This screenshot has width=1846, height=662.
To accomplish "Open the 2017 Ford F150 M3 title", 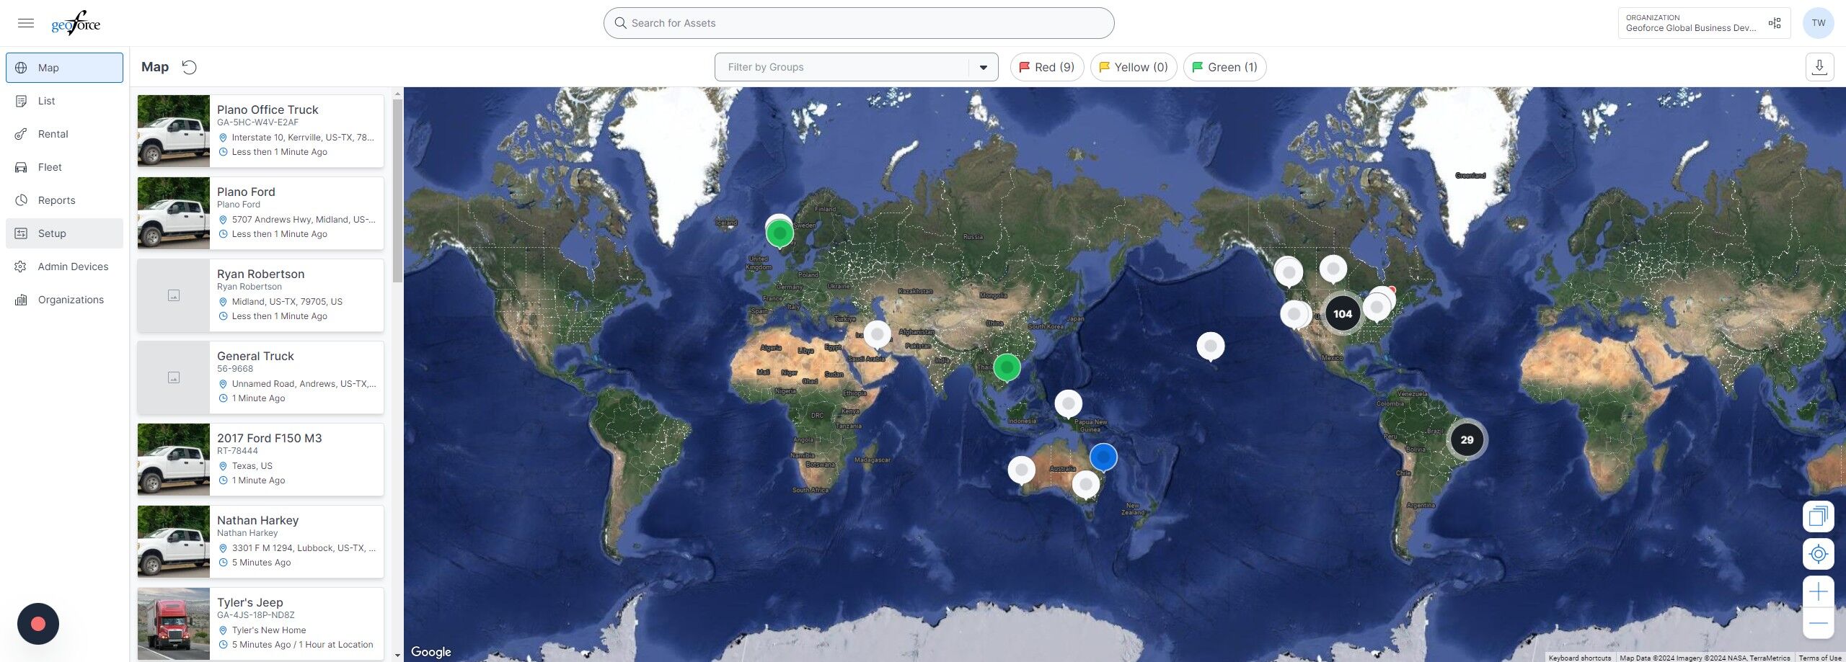I will tap(269, 438).
